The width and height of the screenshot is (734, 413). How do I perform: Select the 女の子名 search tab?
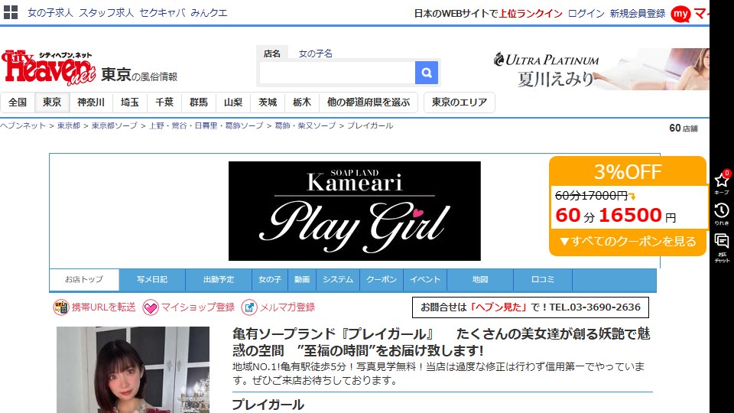[x=316, y=54]
